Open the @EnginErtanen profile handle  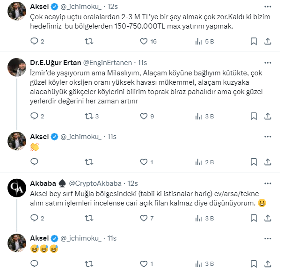(108, 62)
